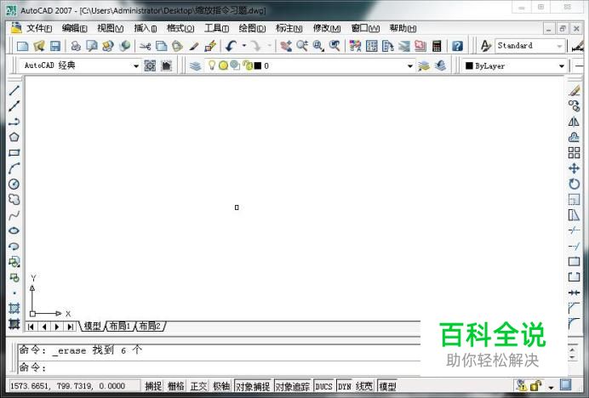Viewport: 589px width, 398px height.
Task: Click the Copy object tool
Action: tap(574, 106)
